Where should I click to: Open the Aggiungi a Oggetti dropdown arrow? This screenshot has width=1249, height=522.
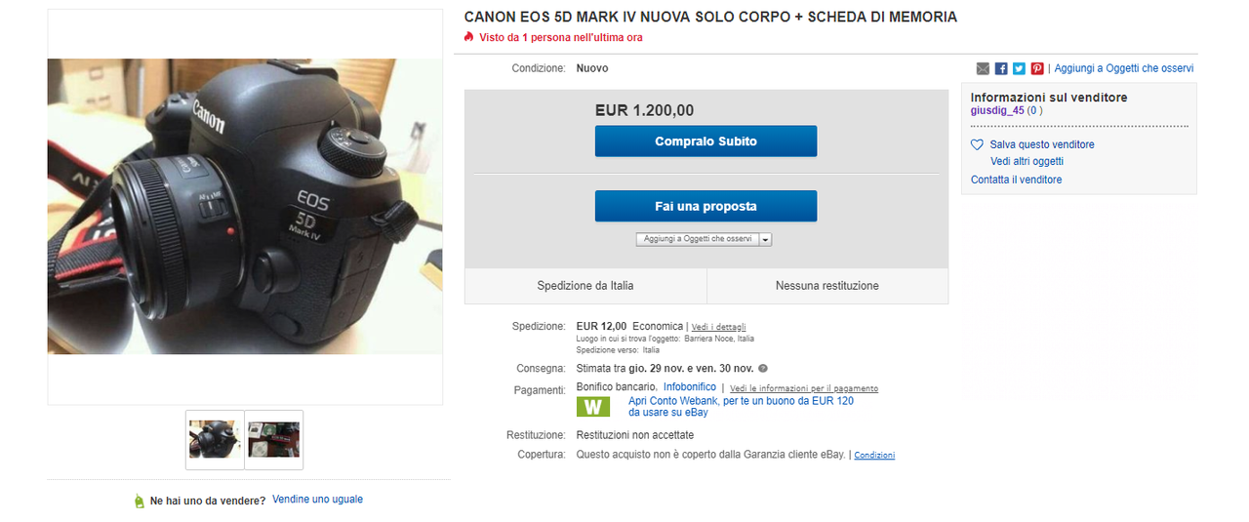click(765, 239)
